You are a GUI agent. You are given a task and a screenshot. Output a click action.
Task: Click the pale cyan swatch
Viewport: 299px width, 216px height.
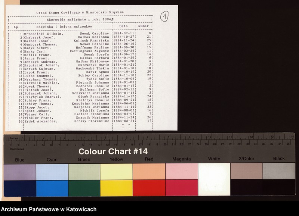pos(52,172)
